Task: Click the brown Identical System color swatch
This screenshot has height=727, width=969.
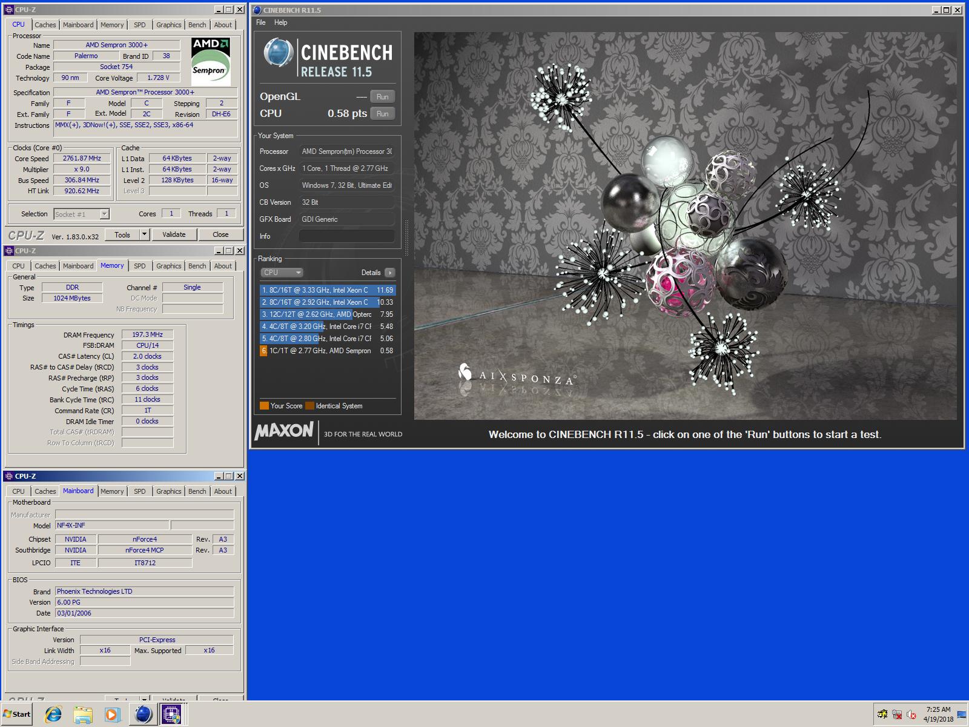Action: (x=310, y=406)
